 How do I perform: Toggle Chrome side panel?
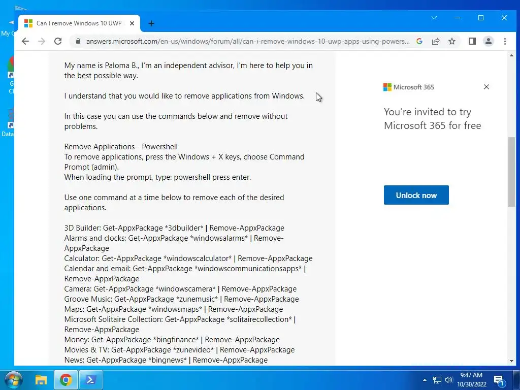(472, 41)
